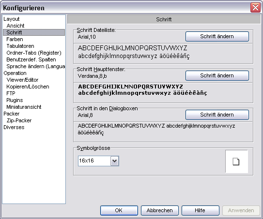Select Viewer/Editor in the tree

click(x=22, y=80)
